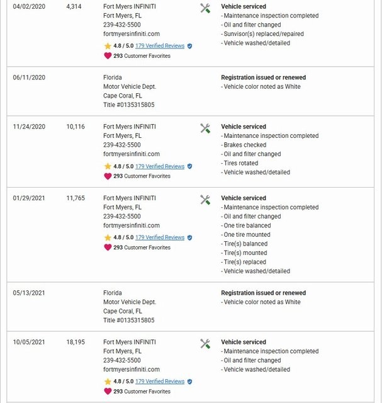Click the rating star in the 04/02/2020 entry
This screenshot has width=382, height=403.
(x=108, y=46)
